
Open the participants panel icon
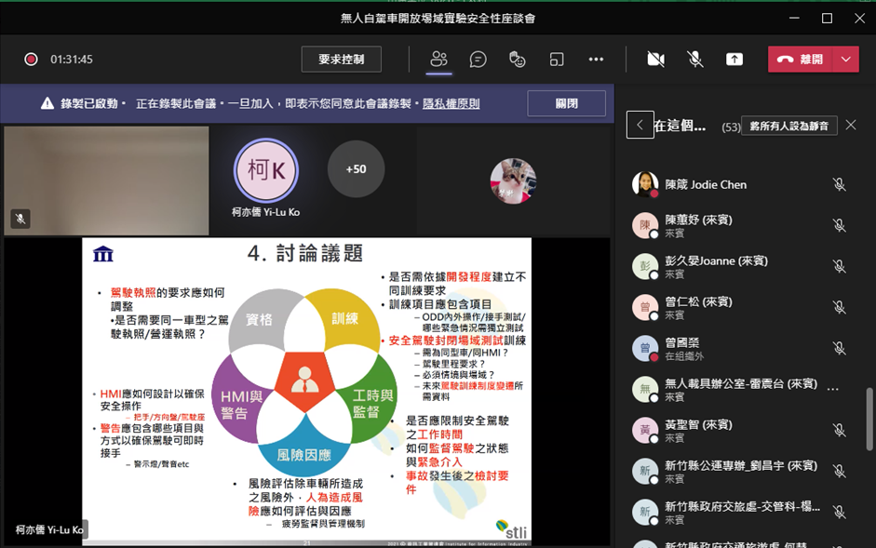438,60
